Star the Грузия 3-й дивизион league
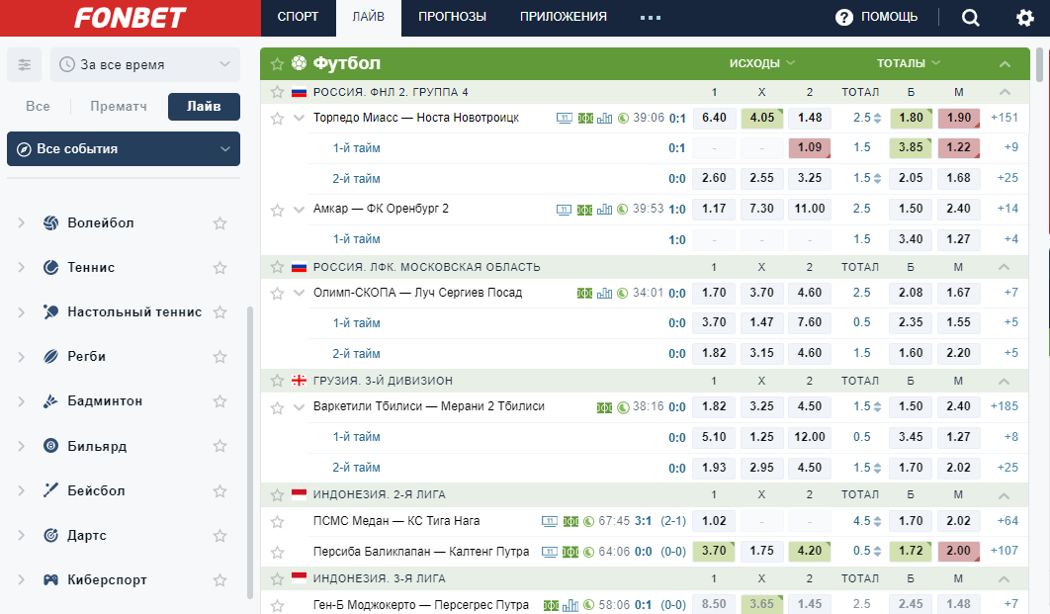 click(x=277, y=381)
